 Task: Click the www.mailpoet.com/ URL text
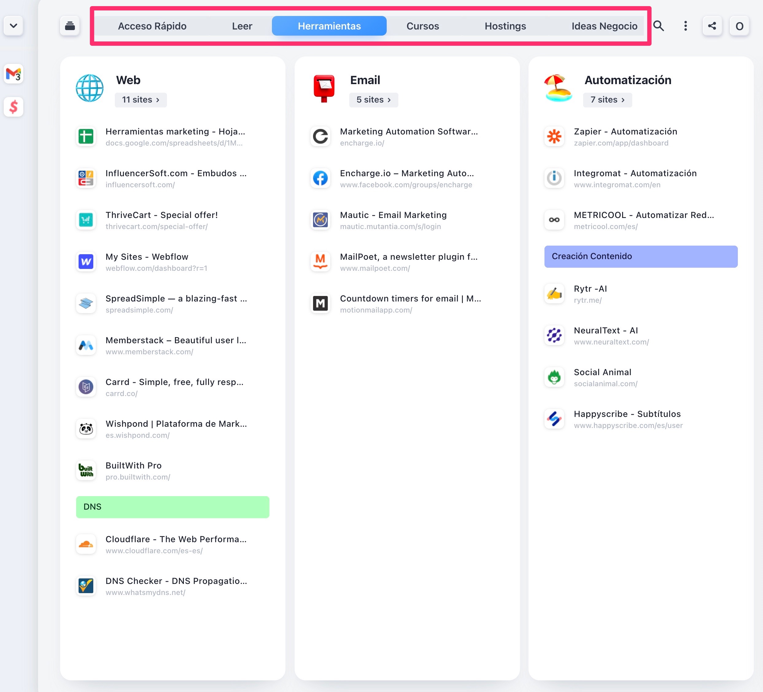coord(375,268)
